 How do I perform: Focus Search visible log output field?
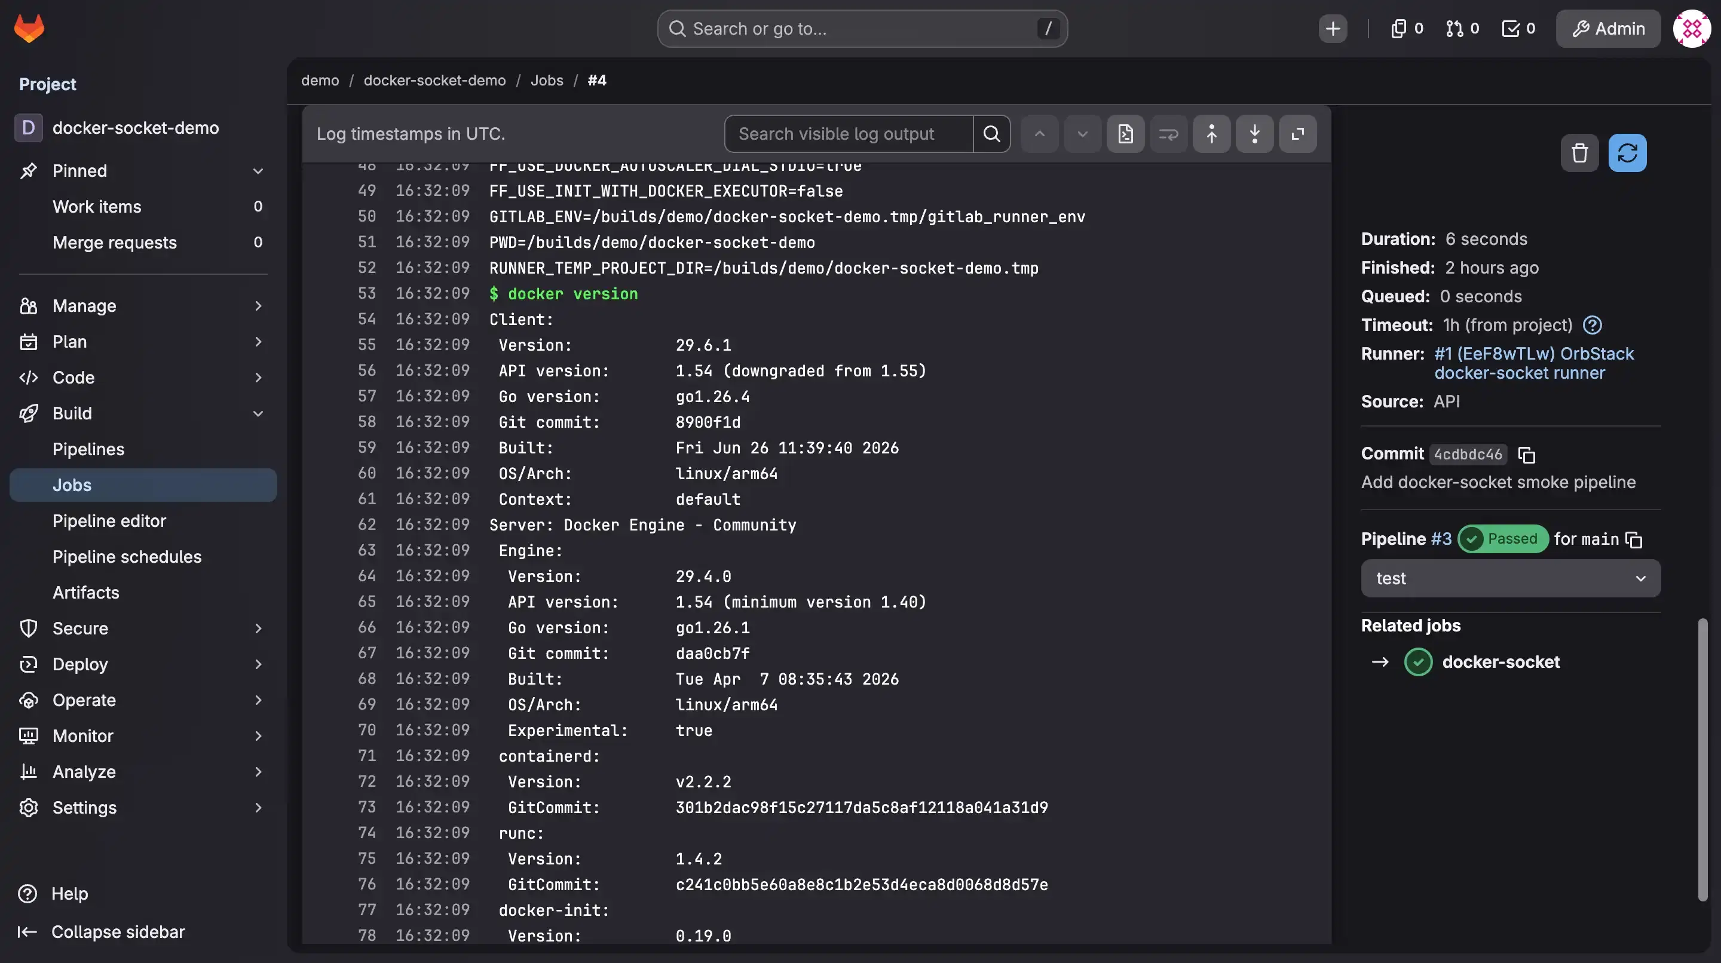pyautogui.click(x=849, y=134)
